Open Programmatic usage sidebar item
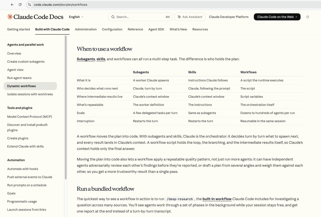The image size is (321, 217). [x=22, y=202]
